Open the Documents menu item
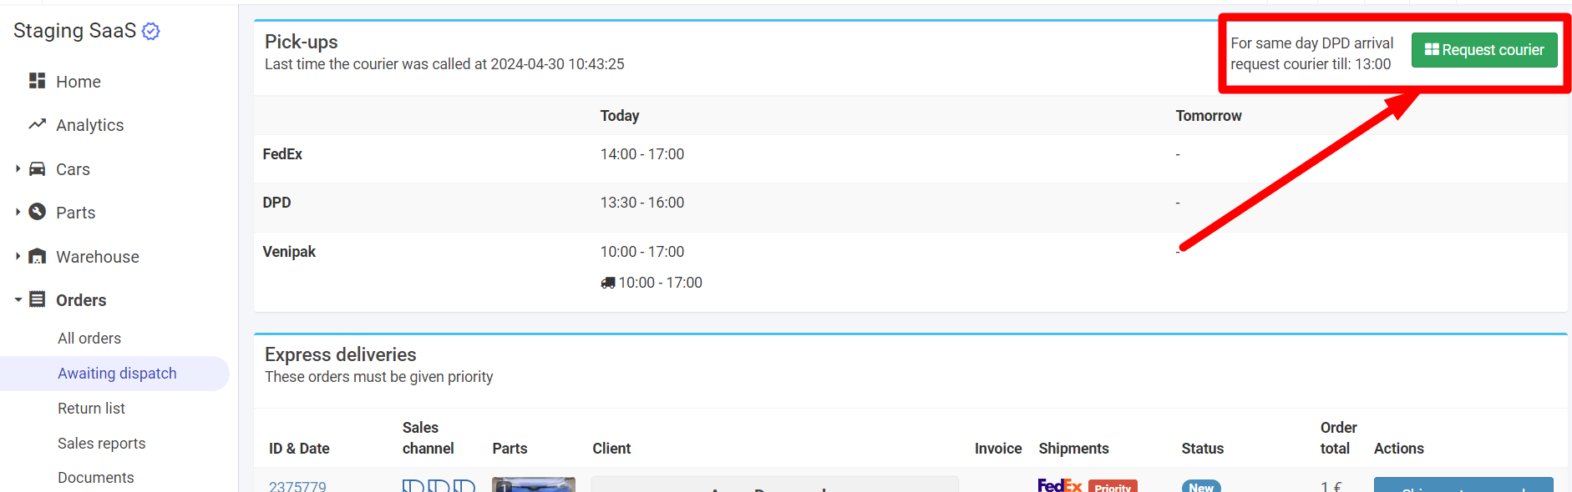1572x492 pixels. pyautogui.click(x=95, y=477)
